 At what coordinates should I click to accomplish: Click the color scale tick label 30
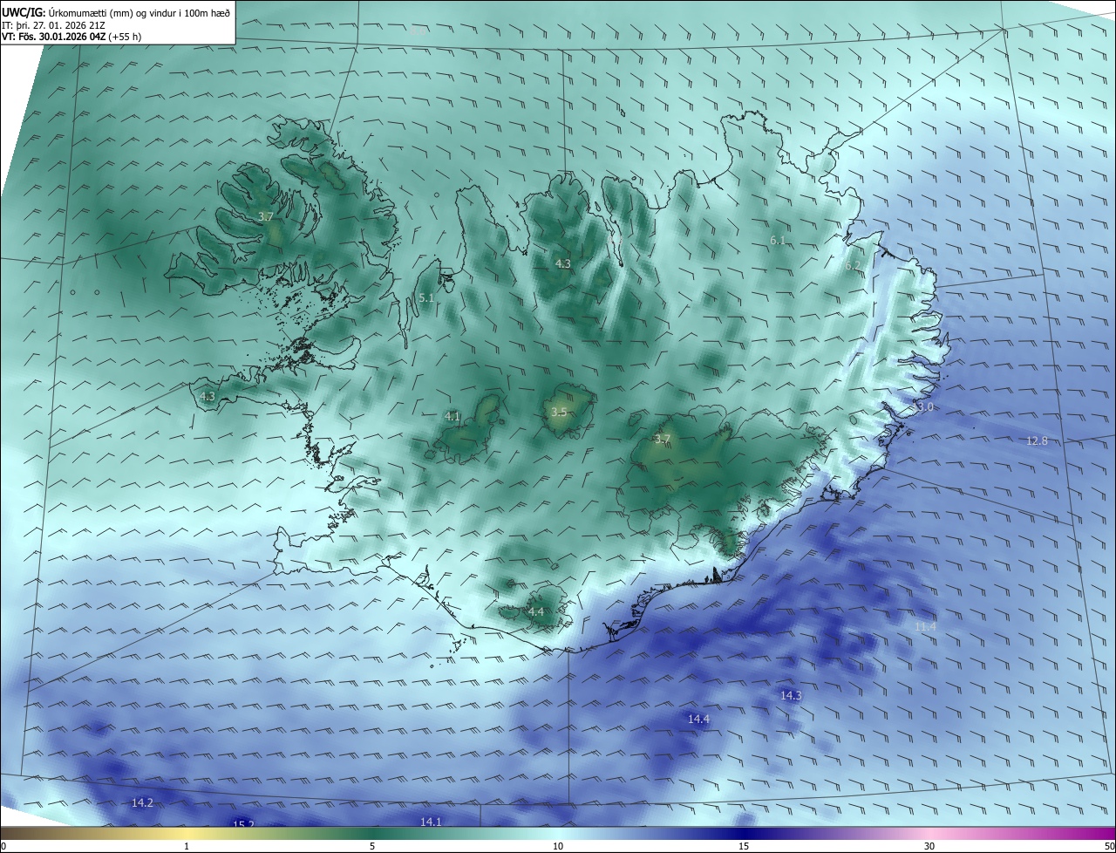(x=929, y=846)
